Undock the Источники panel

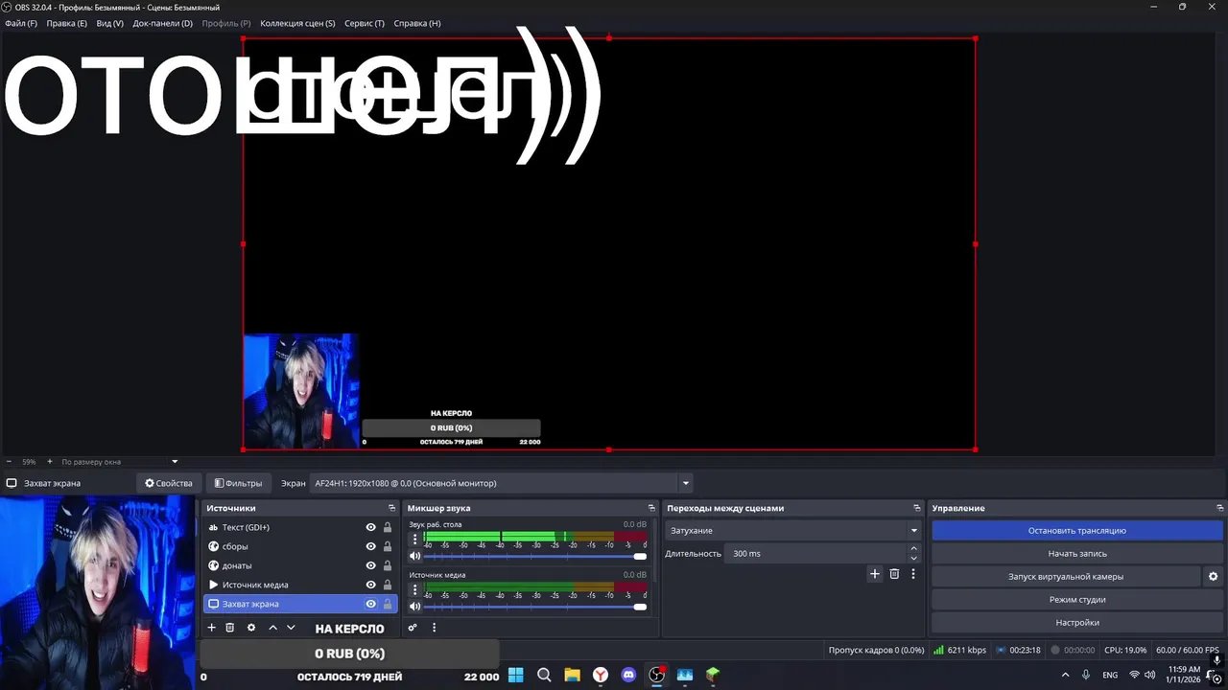coord(391,508)
